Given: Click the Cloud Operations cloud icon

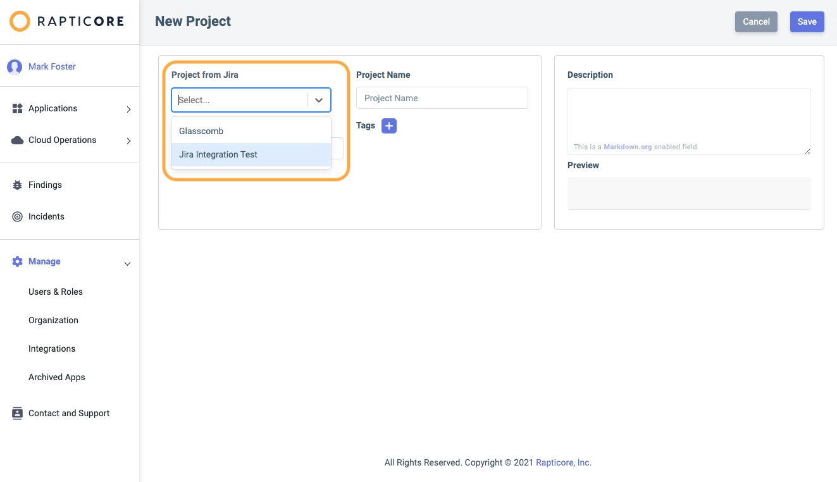Looking at the screenshot, I should [18, 140].
